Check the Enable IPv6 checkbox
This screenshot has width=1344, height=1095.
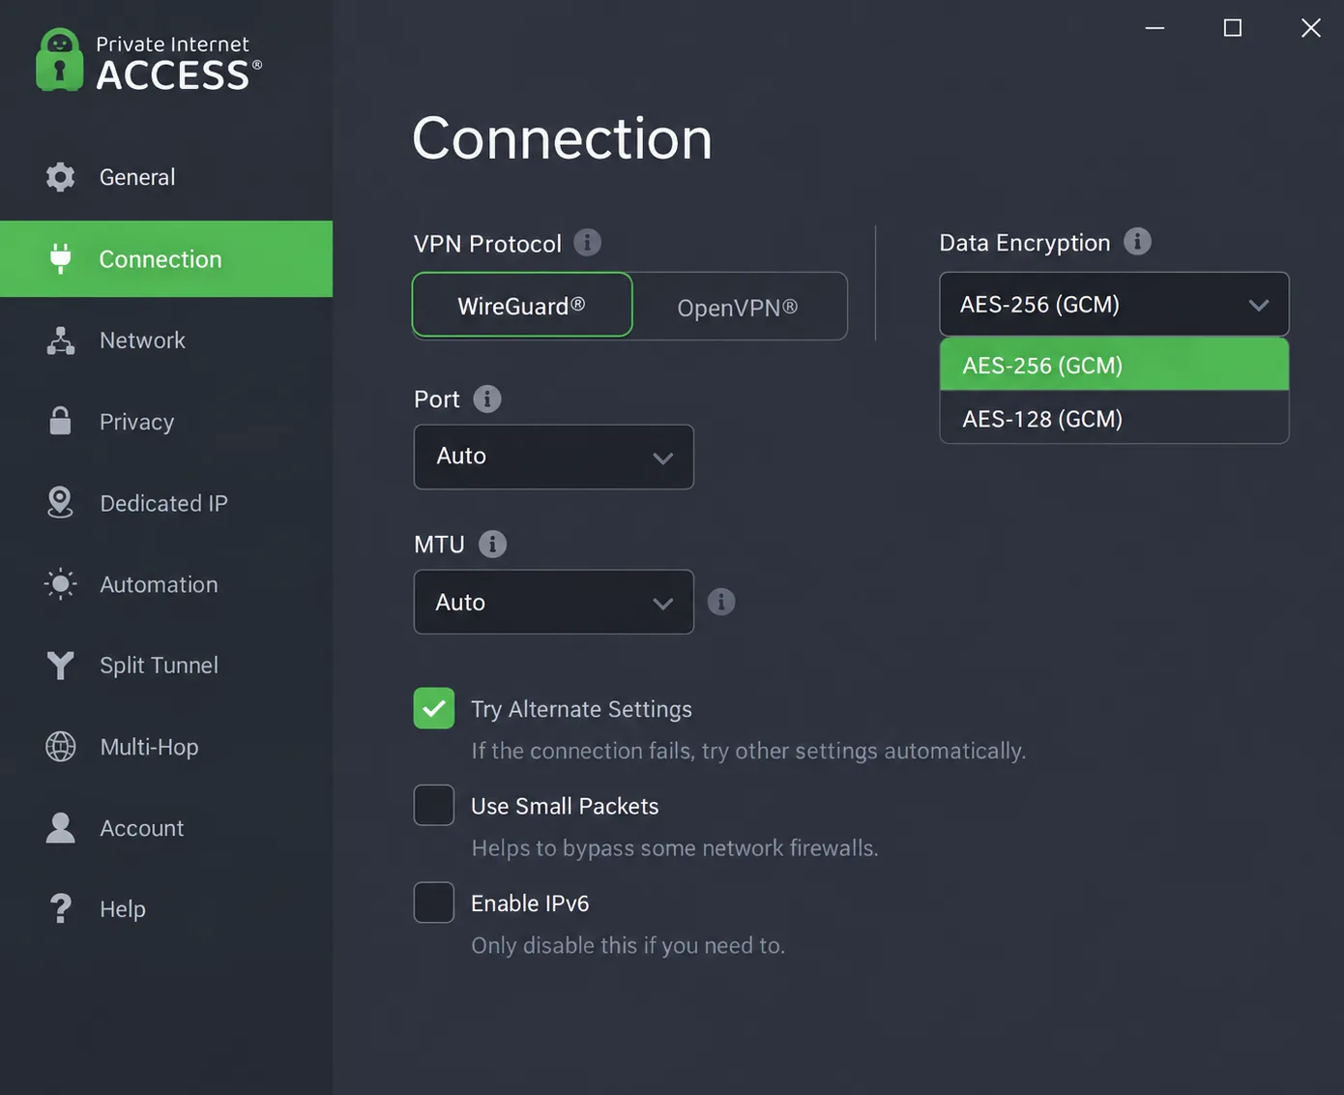tap(434, 903)
